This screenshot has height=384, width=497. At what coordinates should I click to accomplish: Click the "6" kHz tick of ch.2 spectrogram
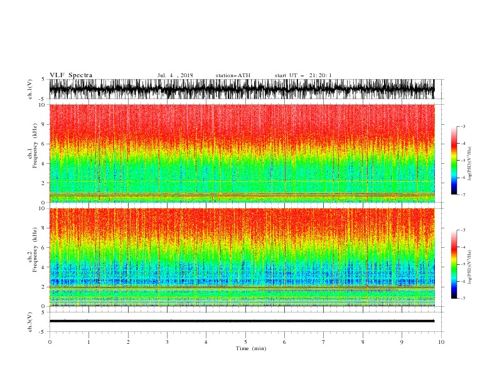click(x=44, y=248)
